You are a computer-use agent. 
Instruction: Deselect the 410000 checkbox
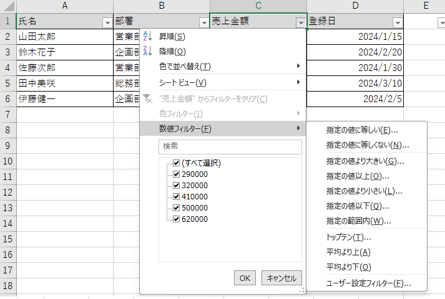point(176,197)
